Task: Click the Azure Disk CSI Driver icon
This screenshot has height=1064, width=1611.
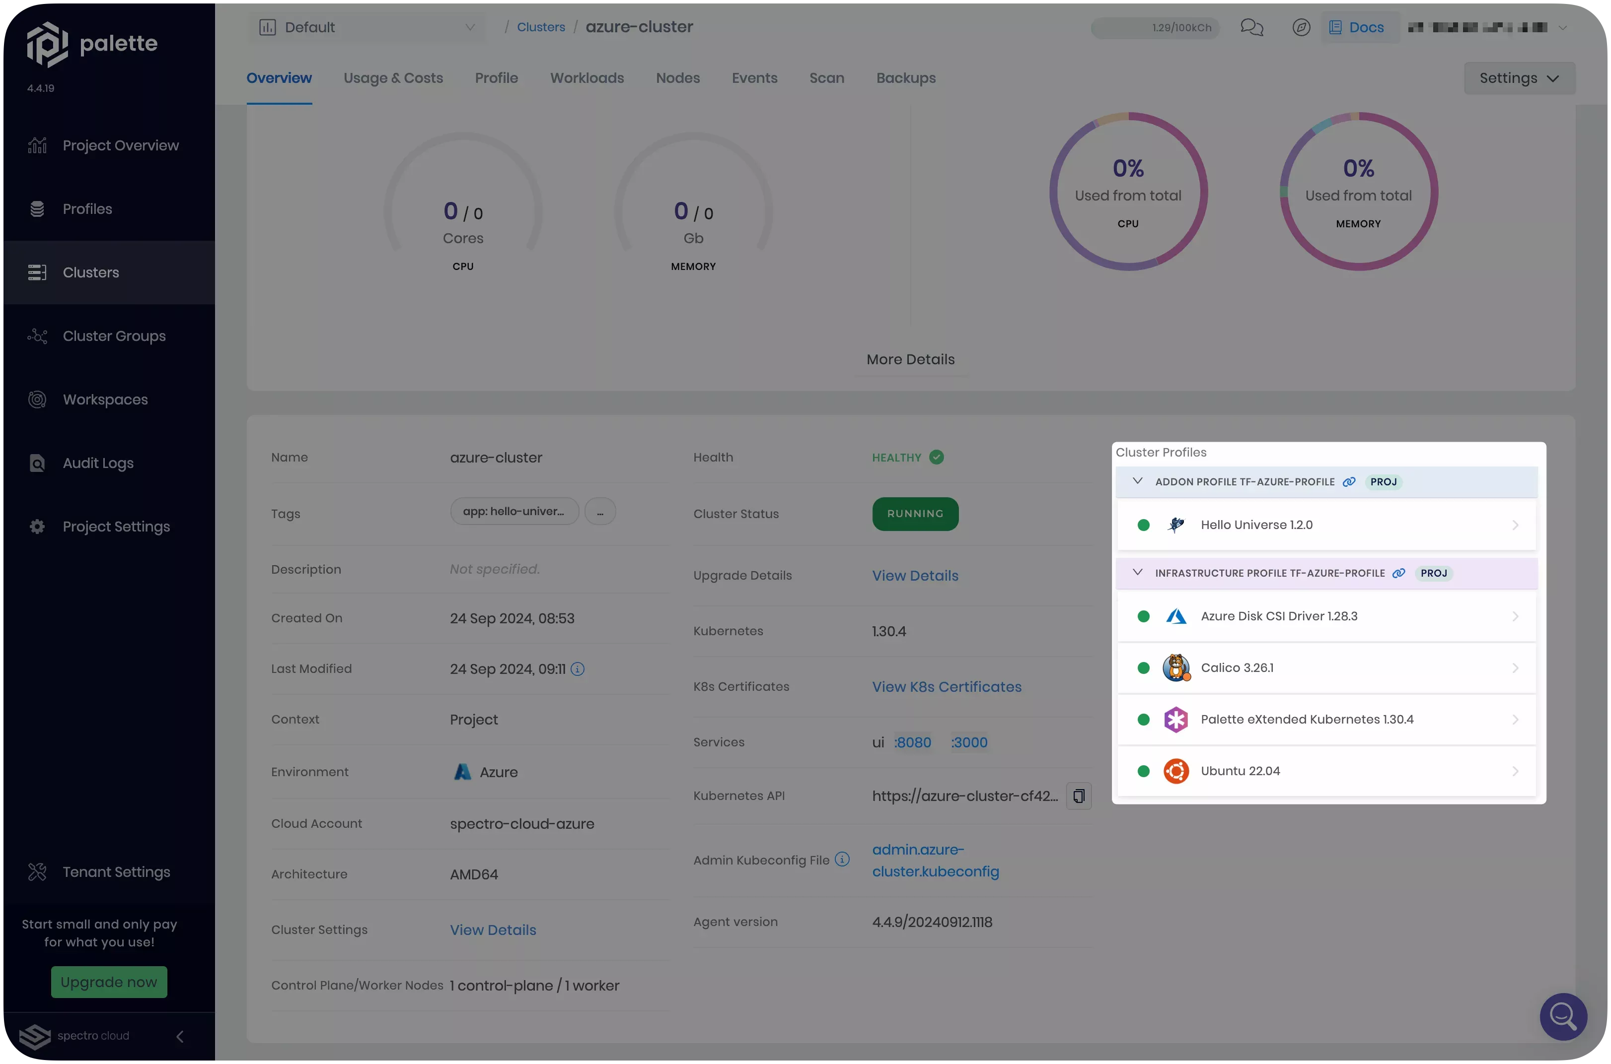Action: tap(1176, 615)
